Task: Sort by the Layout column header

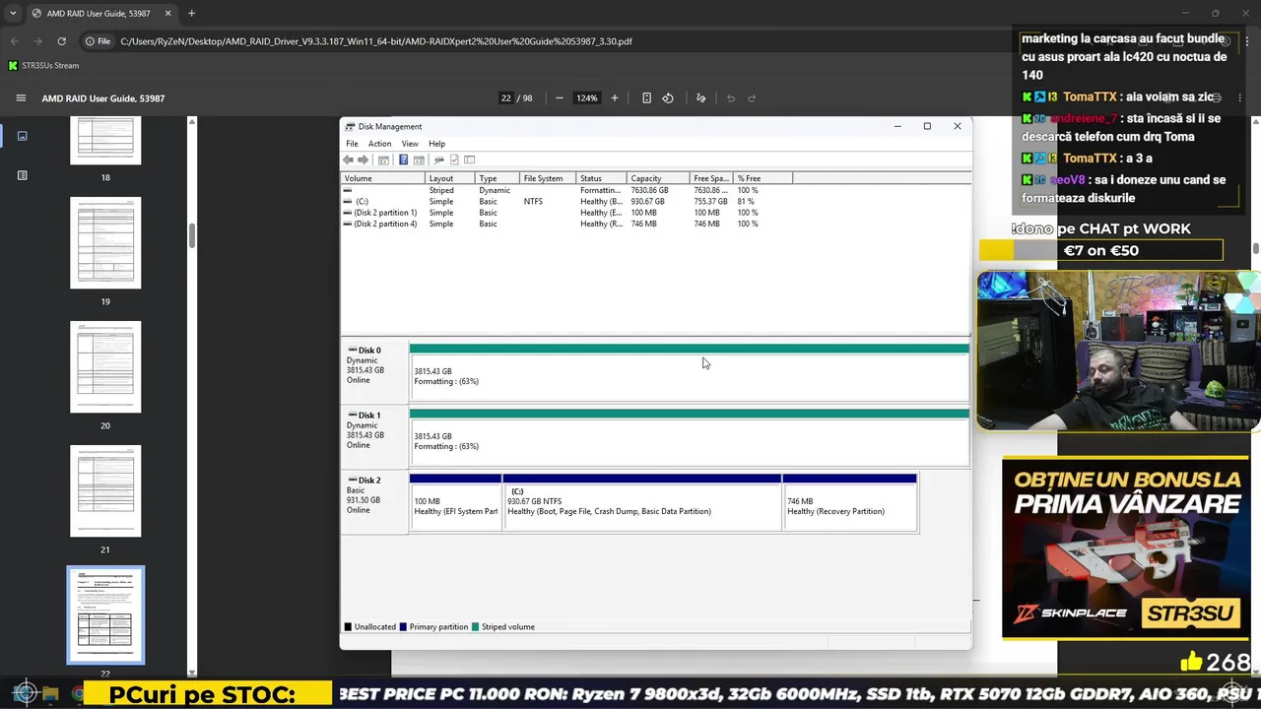Action: click(450, 178)
